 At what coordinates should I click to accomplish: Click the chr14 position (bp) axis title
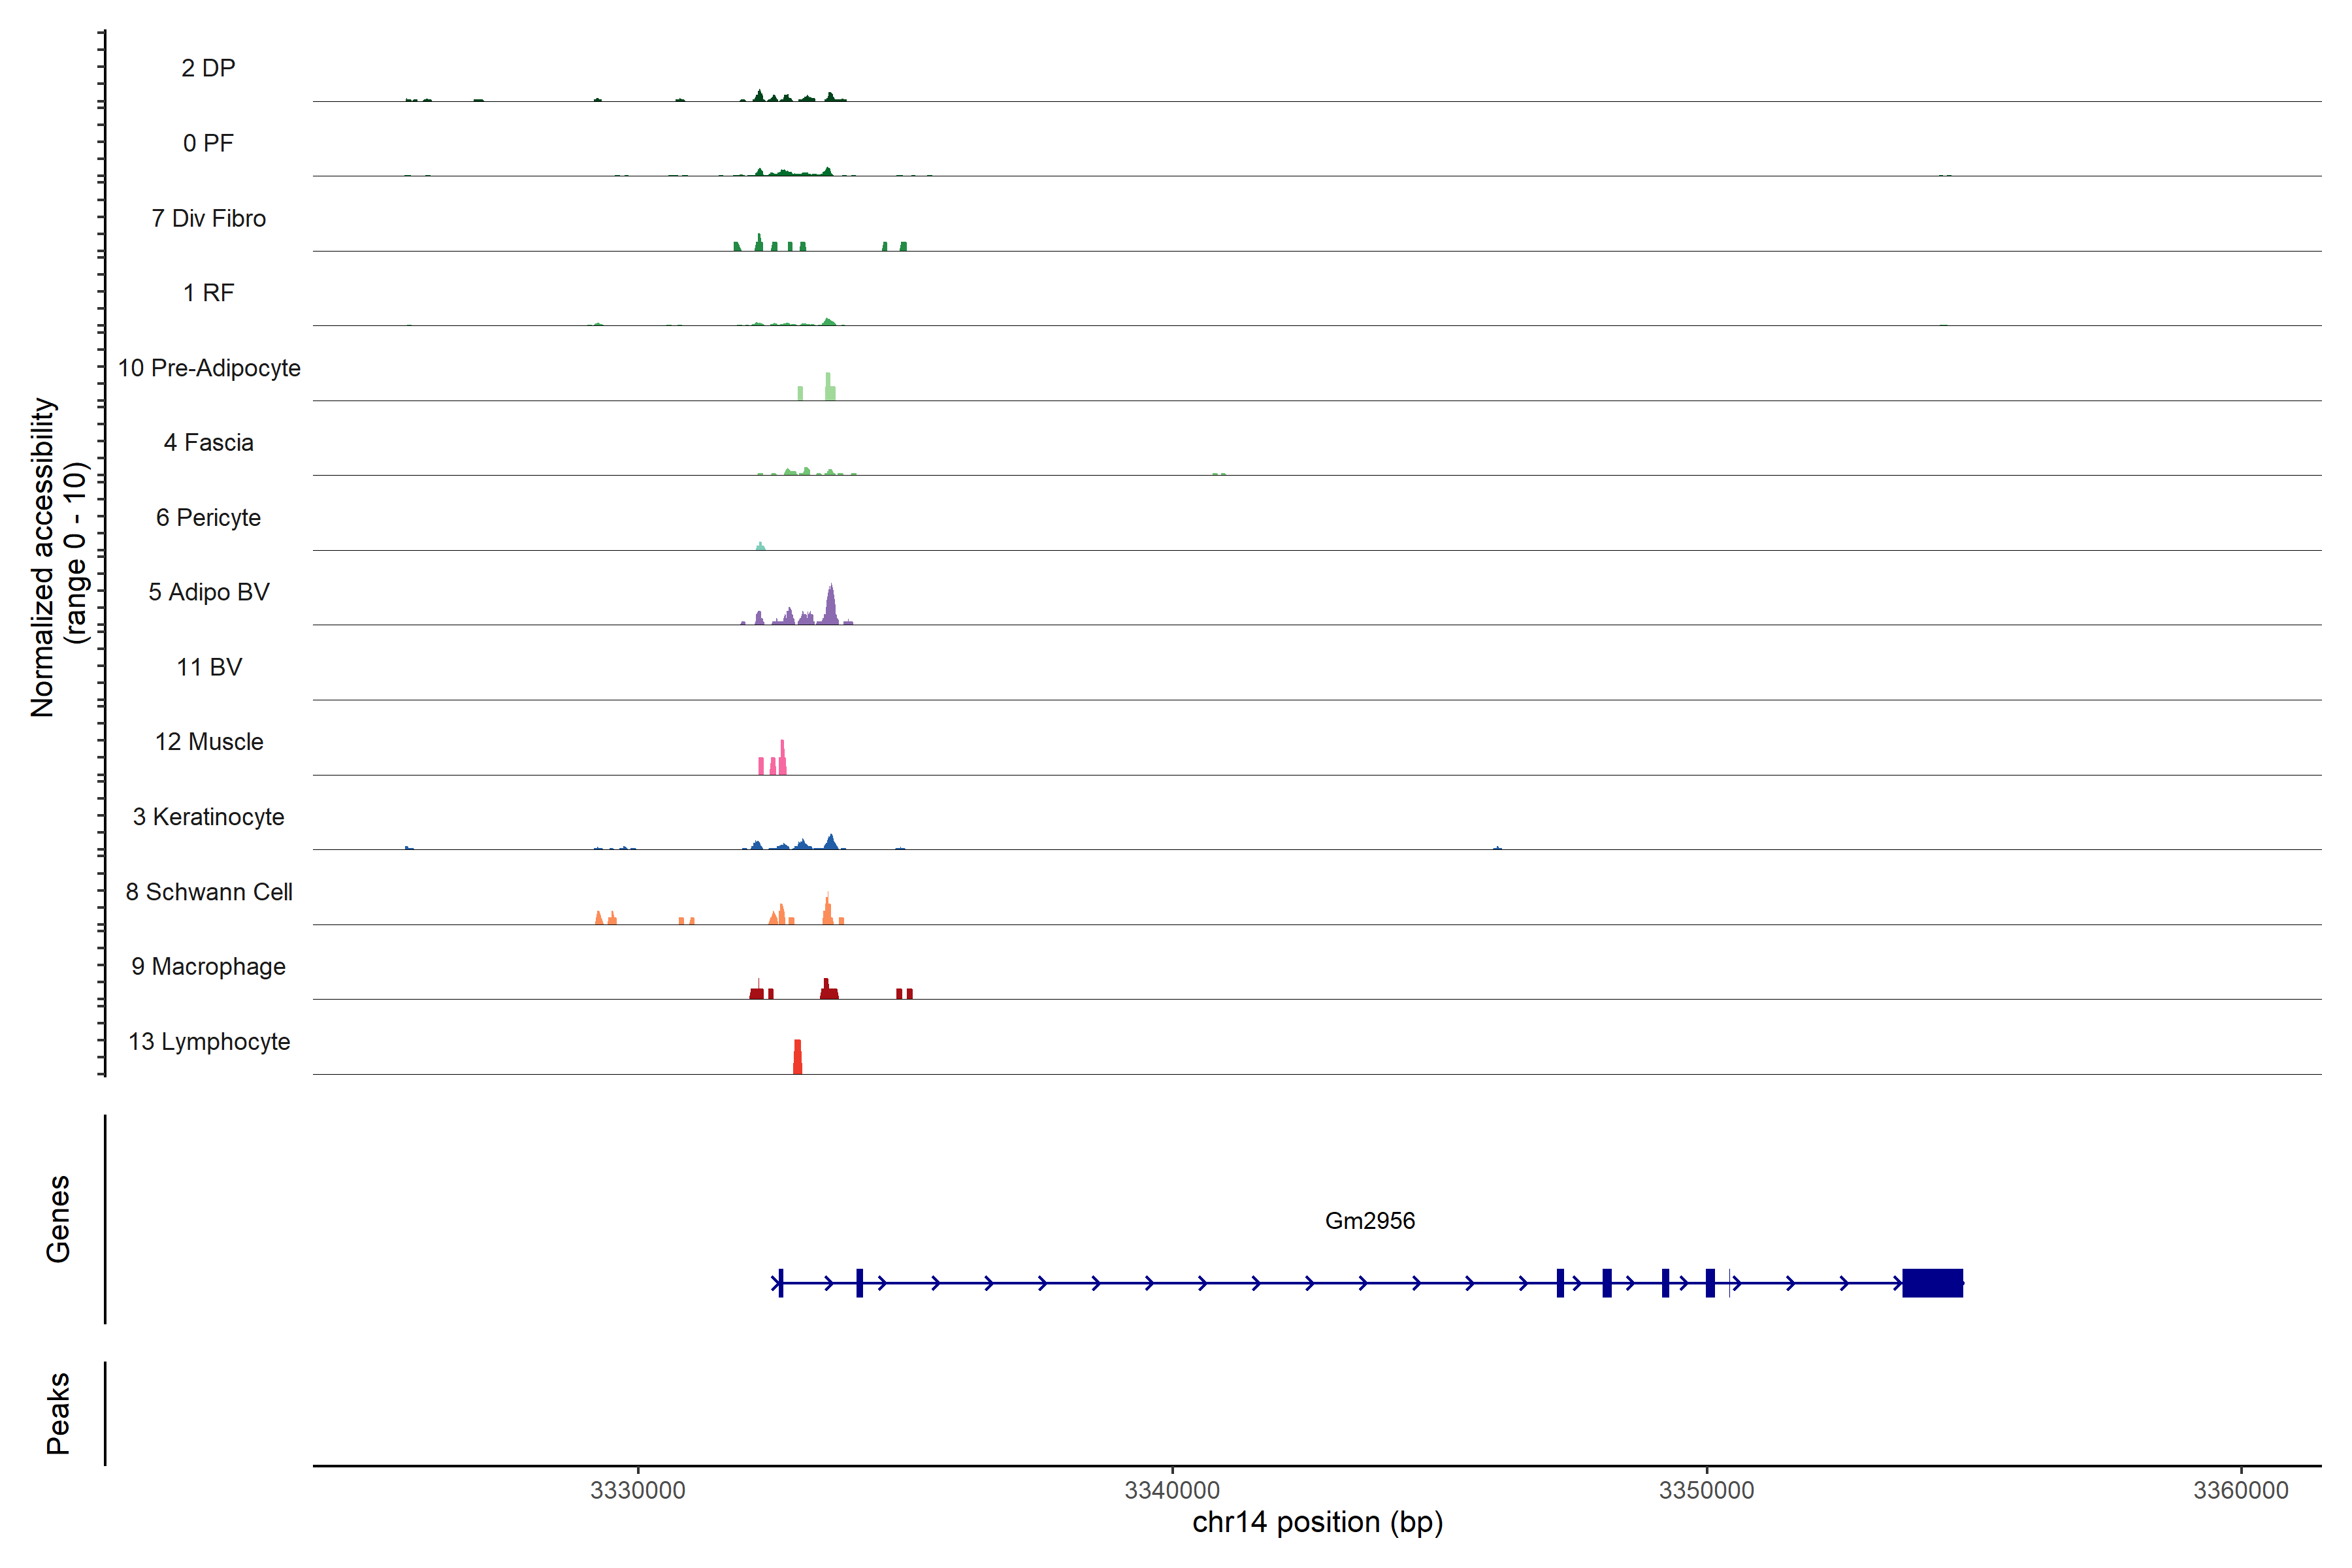(1317, 1522)
